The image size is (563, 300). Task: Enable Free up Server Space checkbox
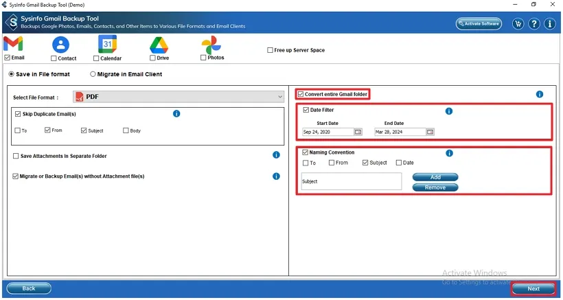270,50
